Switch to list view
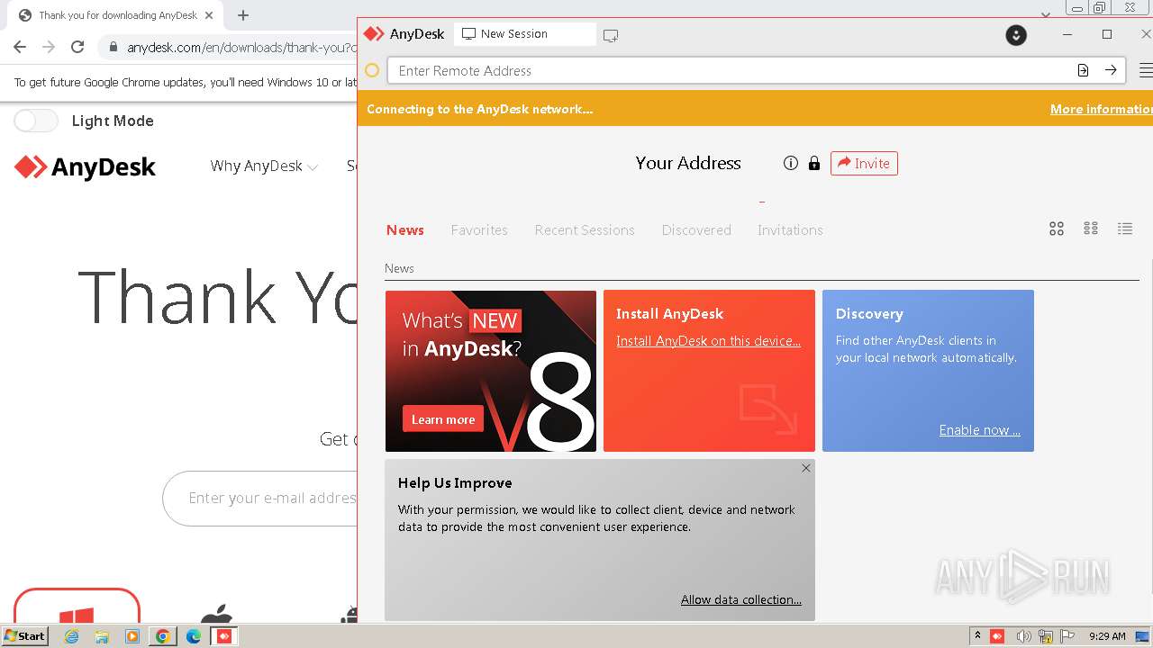This screenshot has height=648, width=1153. [x=1125, y=229]
